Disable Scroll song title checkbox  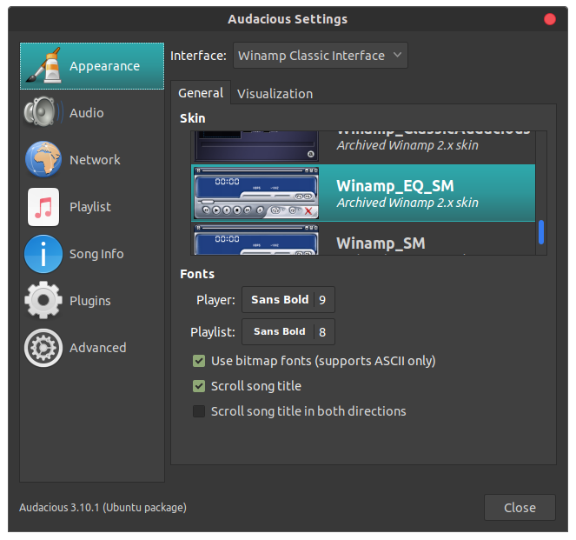point(199,386)
